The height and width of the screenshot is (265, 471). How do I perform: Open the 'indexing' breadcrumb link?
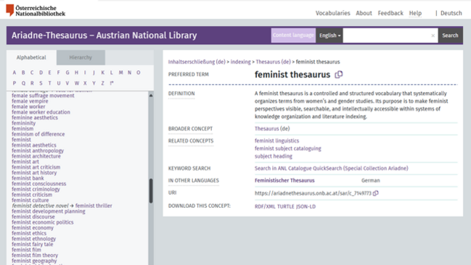pyautogui.click(x=241, y=62)
